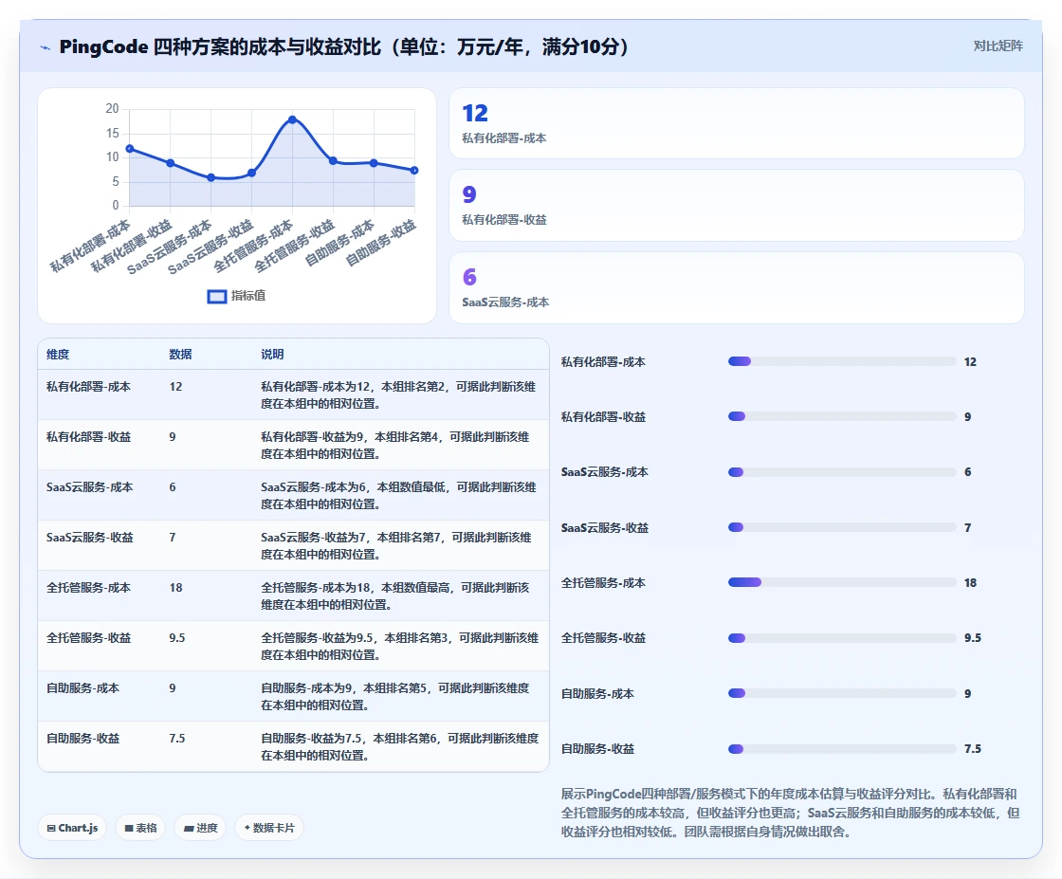The width and height of the screenshot is (1062, 879).
Task: Open the SaaS云服务-成本 data card showing 6
Action: 736,288
